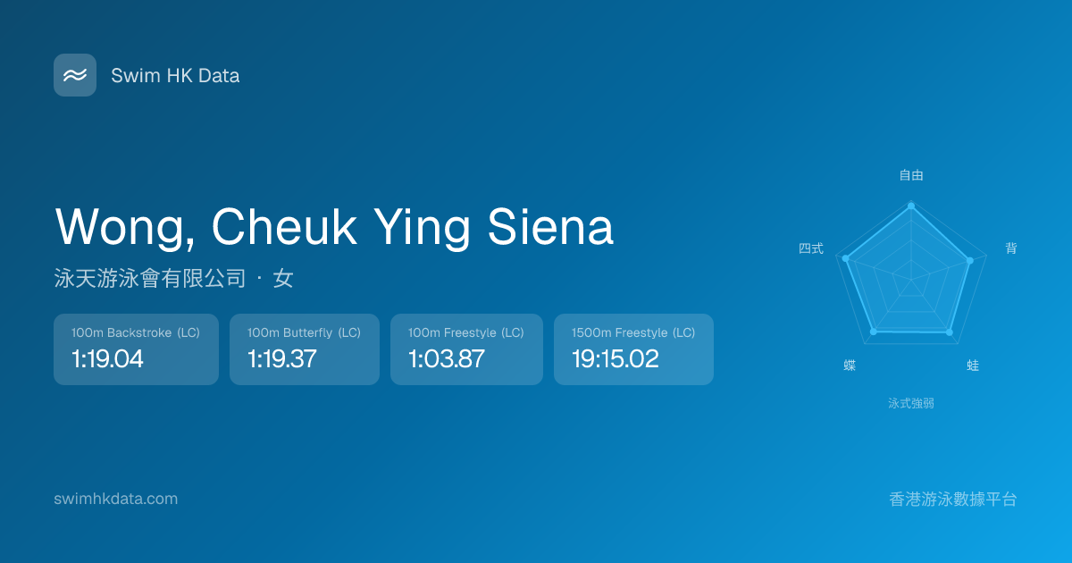This screenshot has width=1072, height=563.
Task: Click the 四式 label on radar chart
Action: [x=811, y=248]
